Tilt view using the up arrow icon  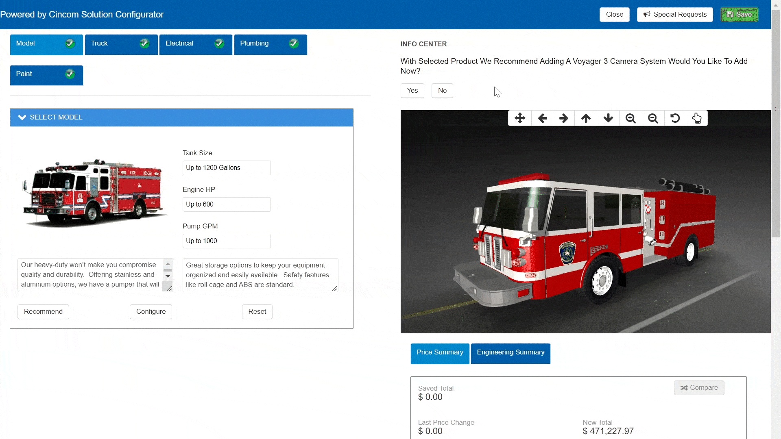586,118
